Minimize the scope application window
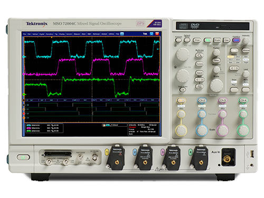This screenshot has width=264, height=198. pos(152,34)
